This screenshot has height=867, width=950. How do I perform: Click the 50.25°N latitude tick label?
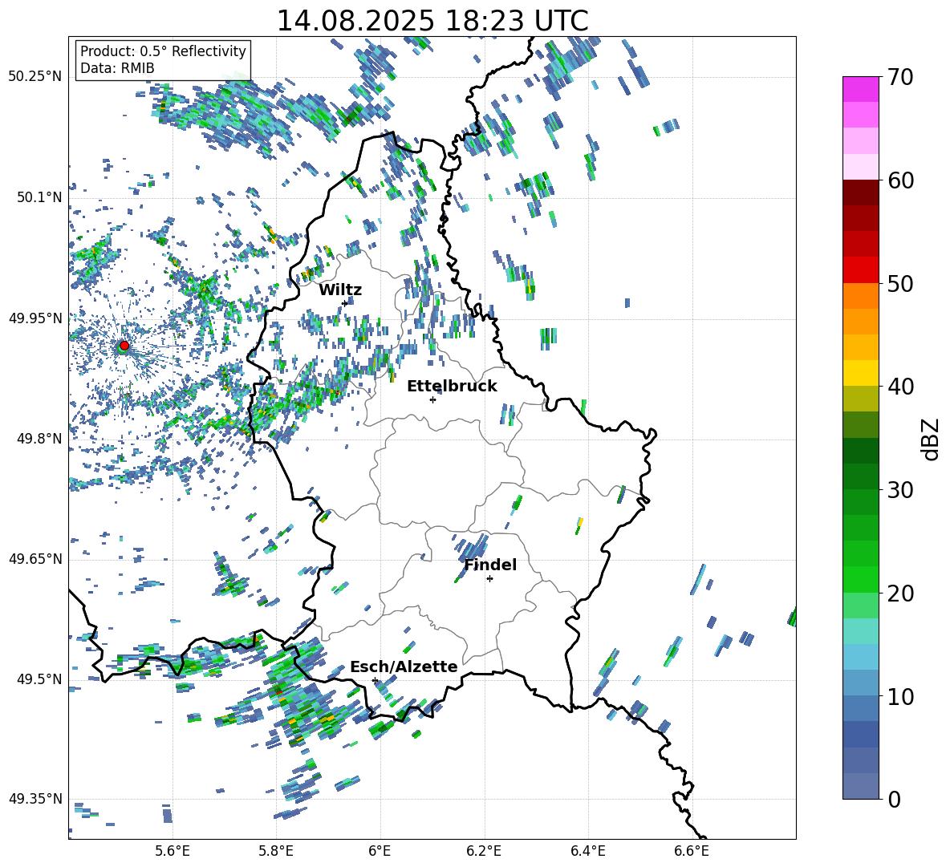(x=35, y=77)
